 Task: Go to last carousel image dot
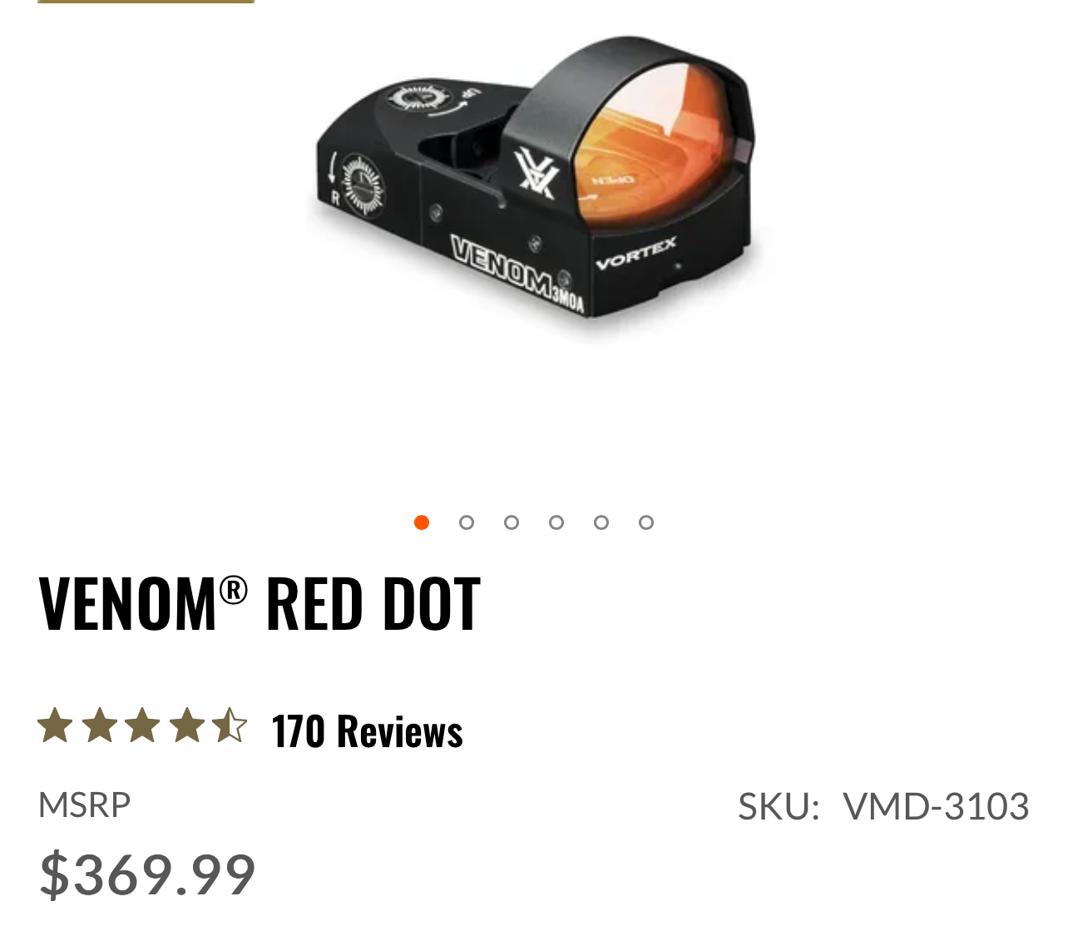(646, 522)
